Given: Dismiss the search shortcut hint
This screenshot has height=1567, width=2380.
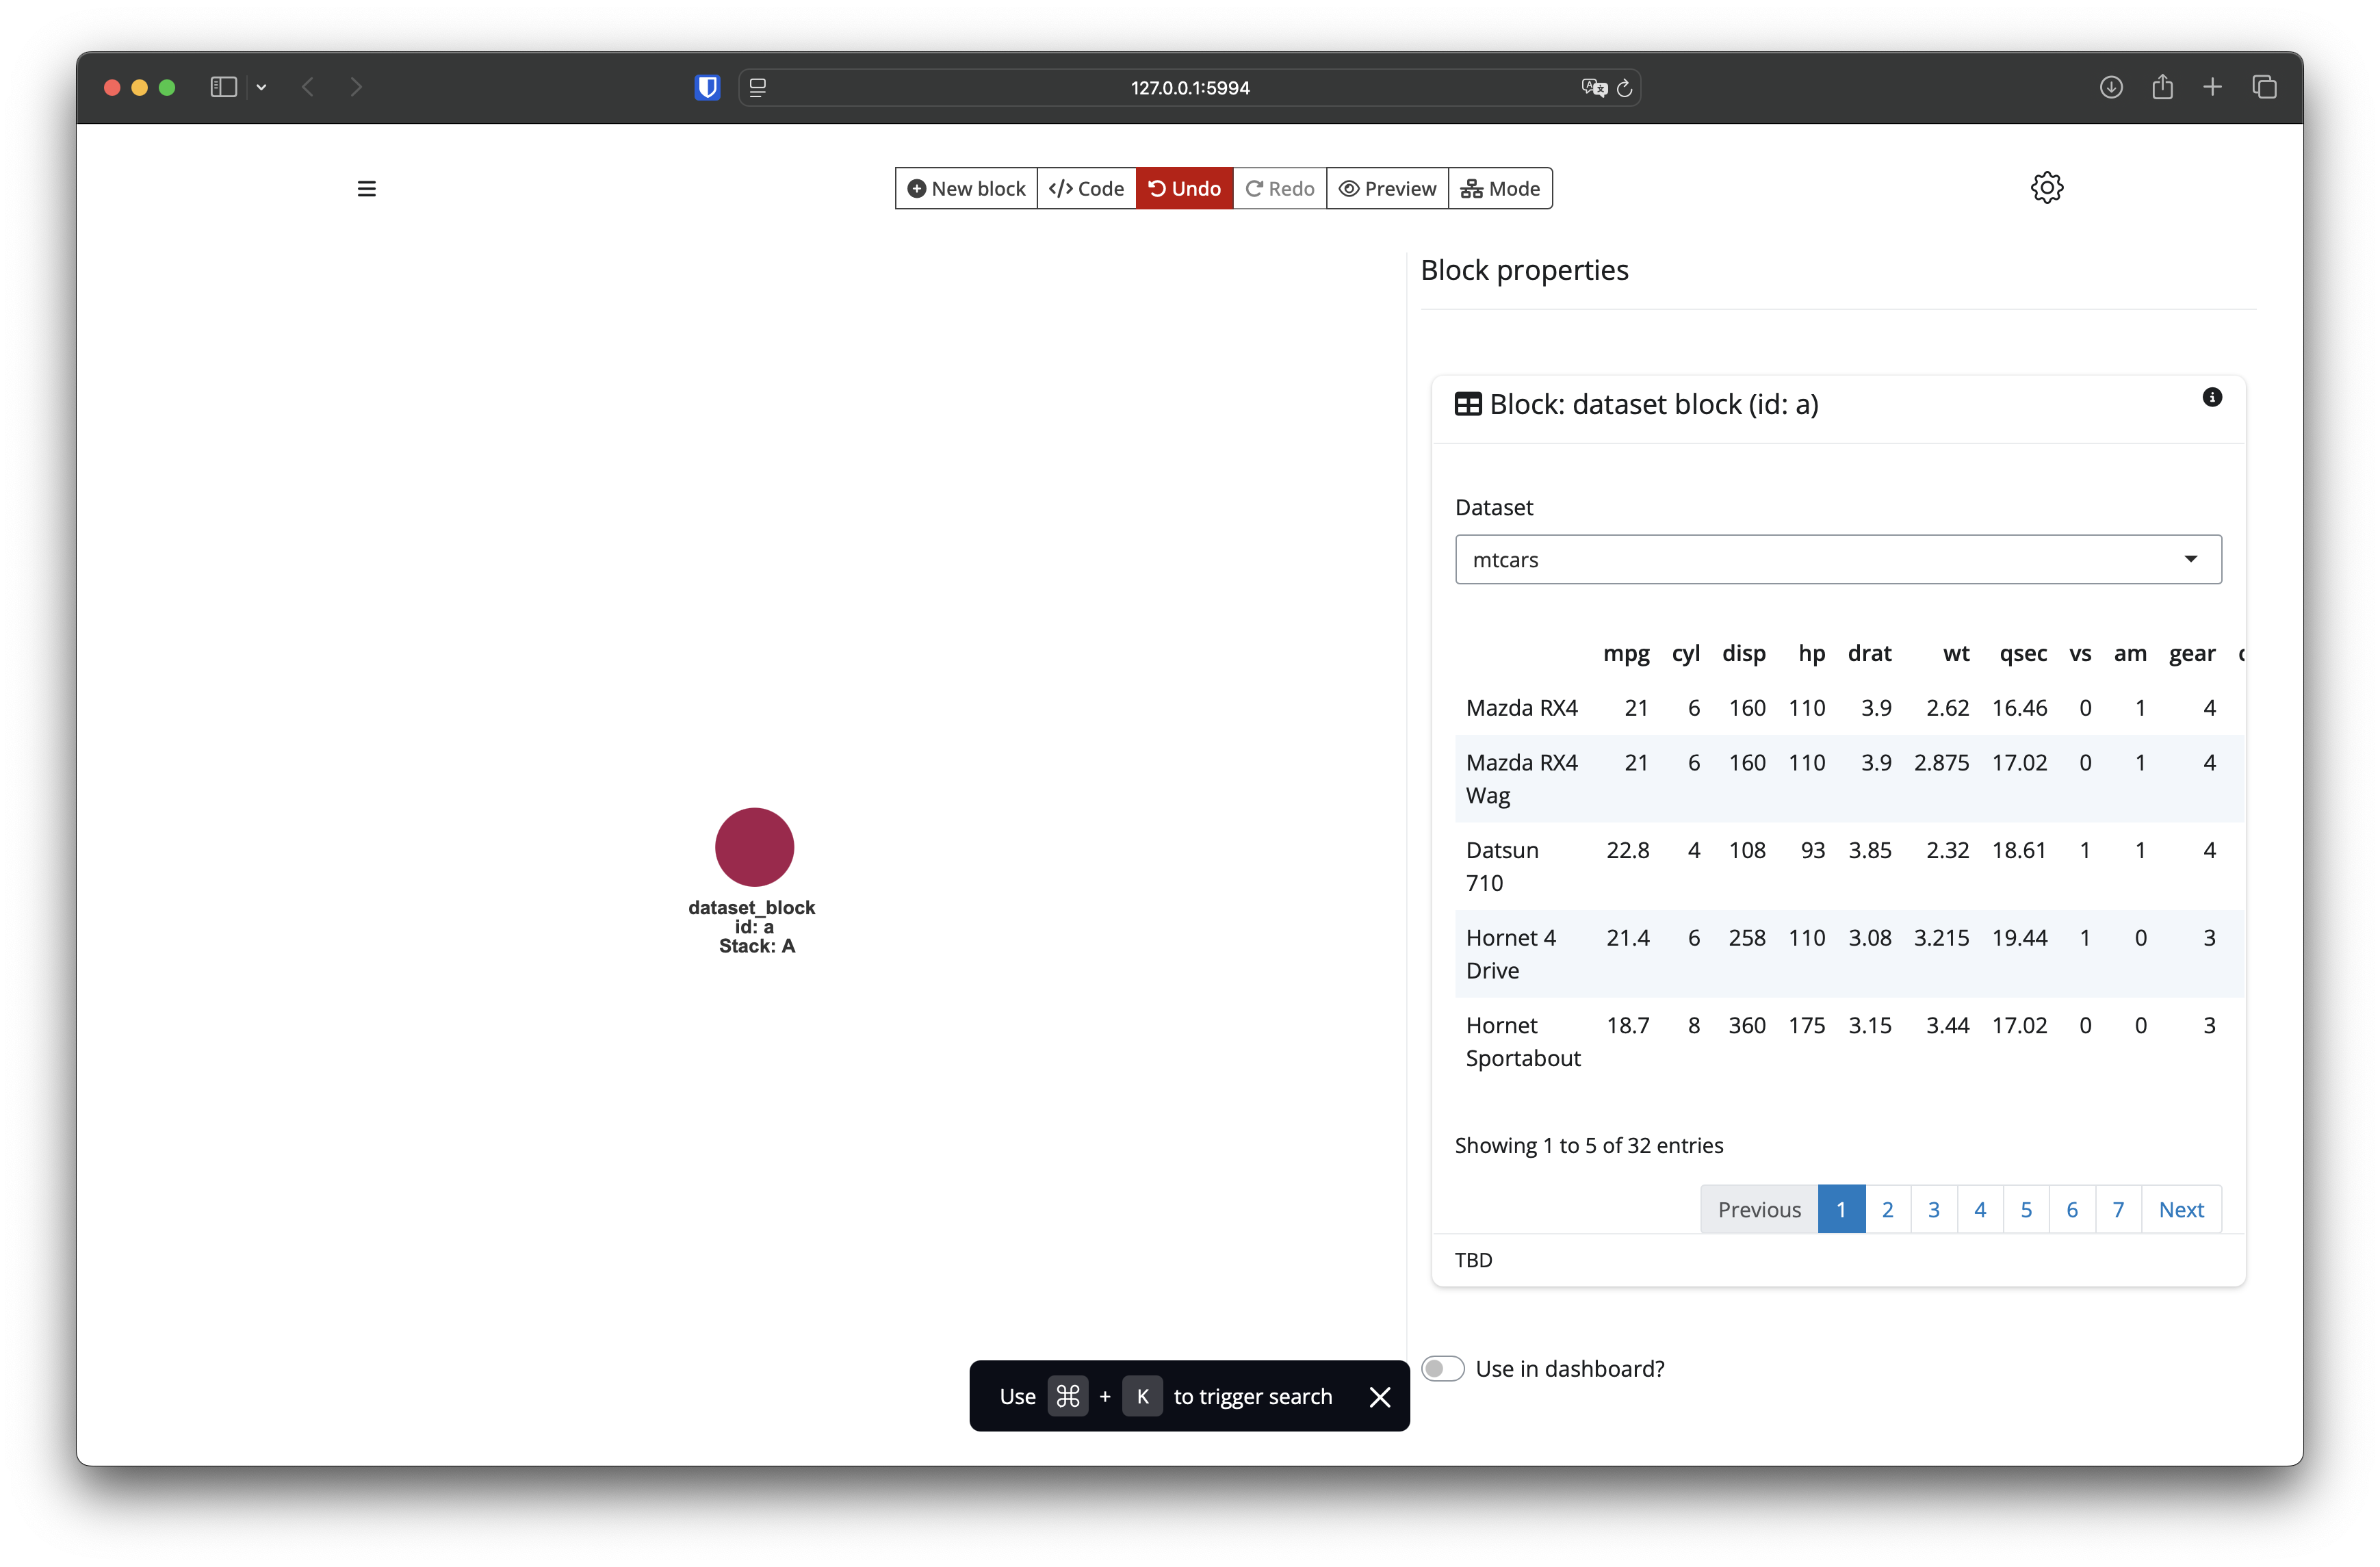Looking at the screenshot, I should pos(1379,1396).
